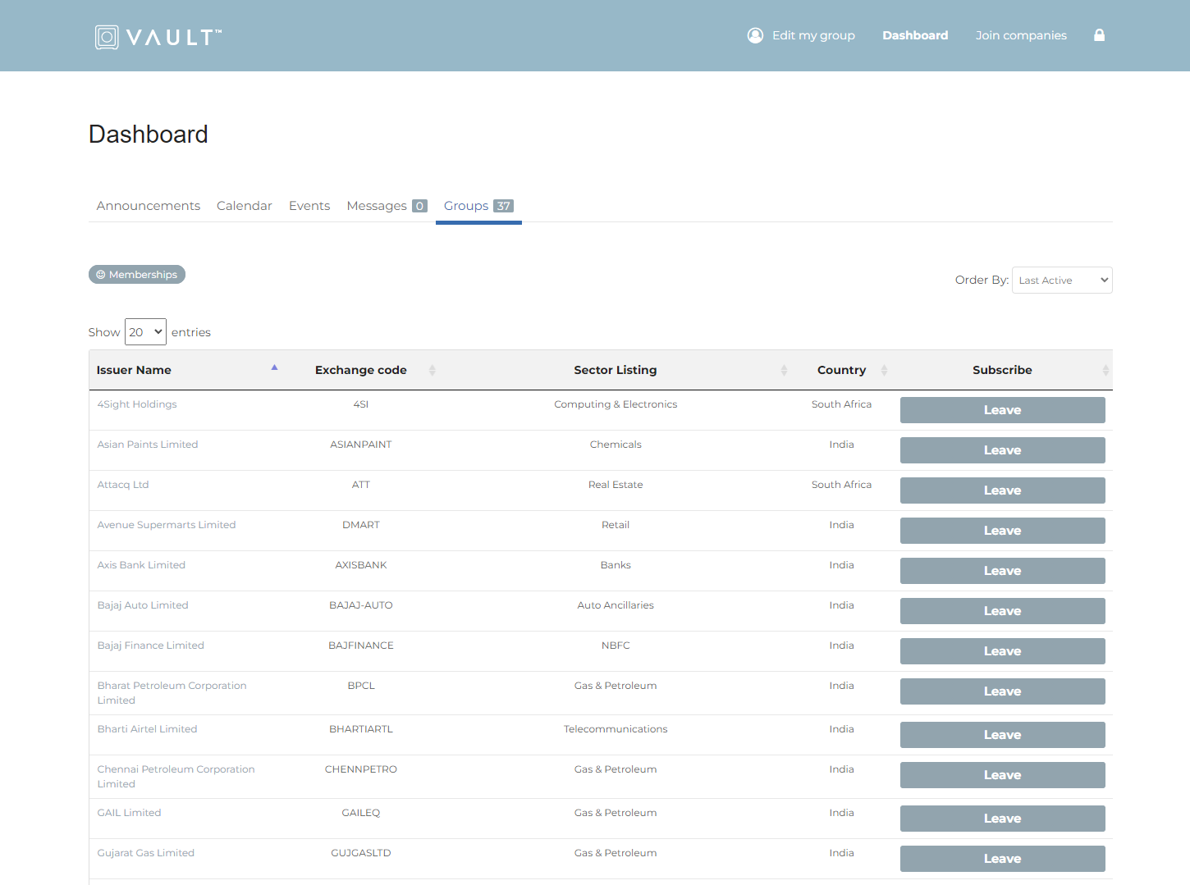1190x885 pixels.
Task: Leave the Asian Paints Limited group
Action: click(1003, 450)
